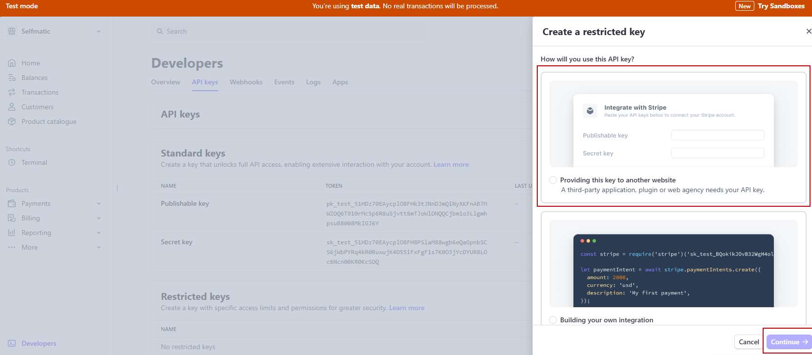Open Home in the sidebar
The height and width of the screenshot is (355, 812).
pyautogui.click(x=31, y=63)
